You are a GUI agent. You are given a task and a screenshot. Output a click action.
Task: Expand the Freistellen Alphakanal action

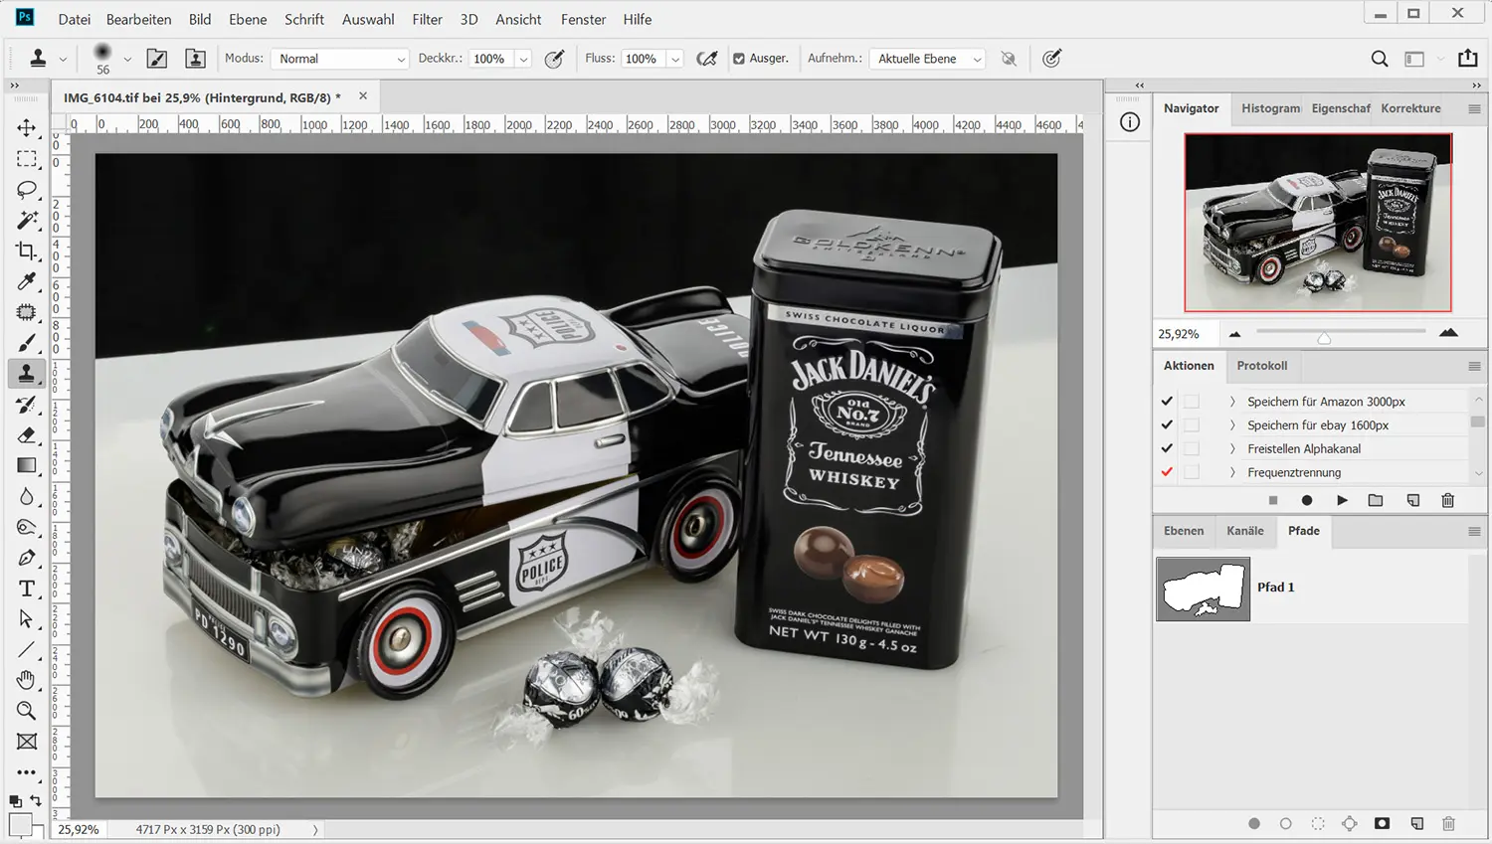pyautogui.click(x=1232, y=448)
